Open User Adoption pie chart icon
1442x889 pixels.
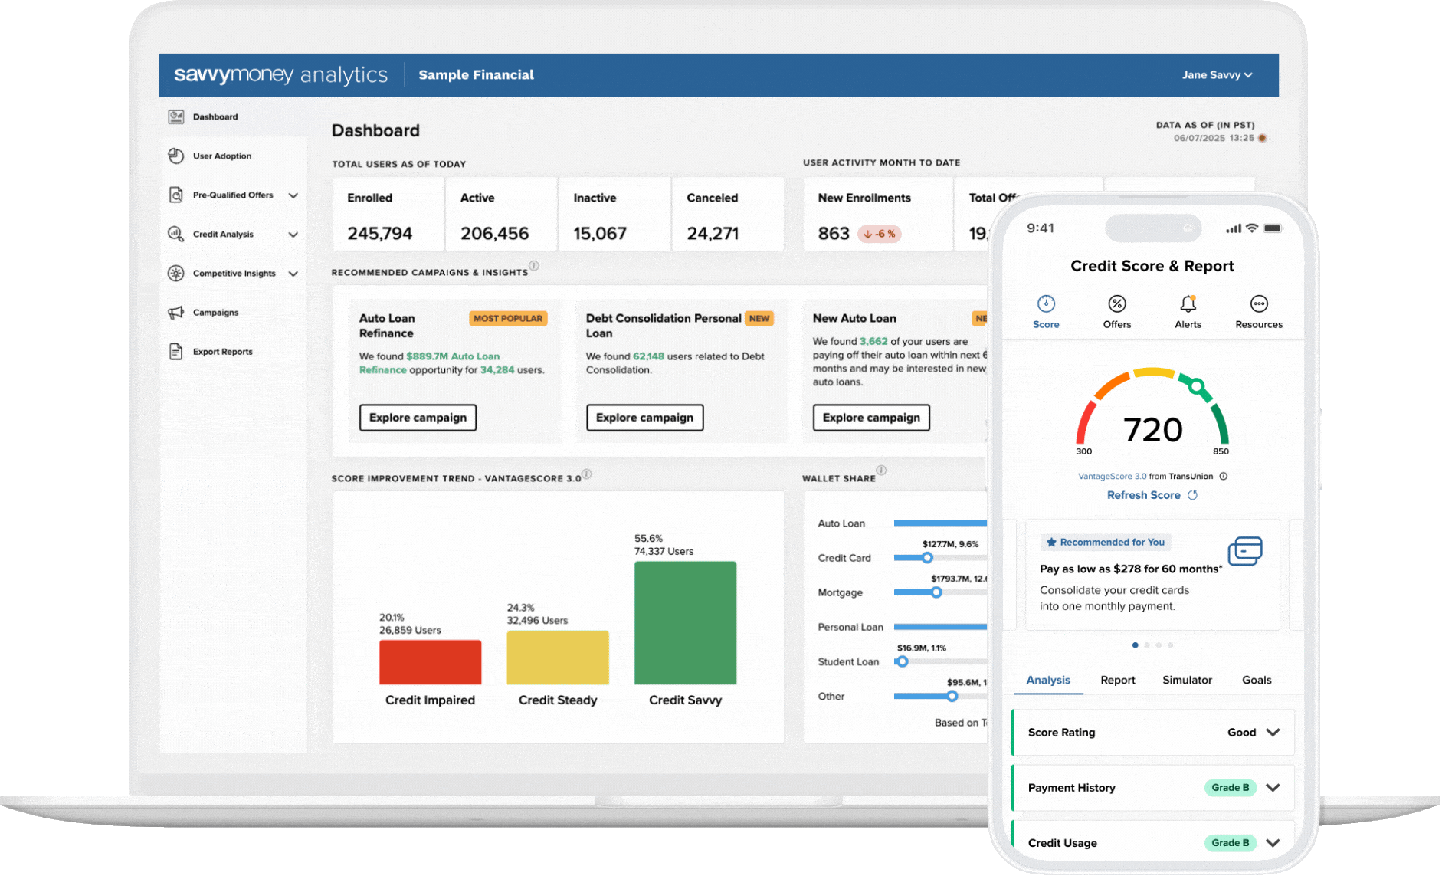click(x=176, y=156)
